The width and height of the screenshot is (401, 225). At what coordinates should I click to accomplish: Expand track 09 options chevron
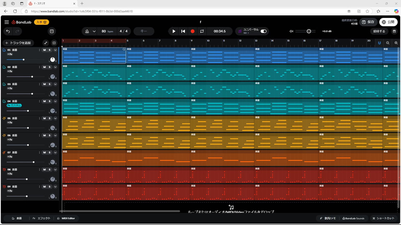55,187
